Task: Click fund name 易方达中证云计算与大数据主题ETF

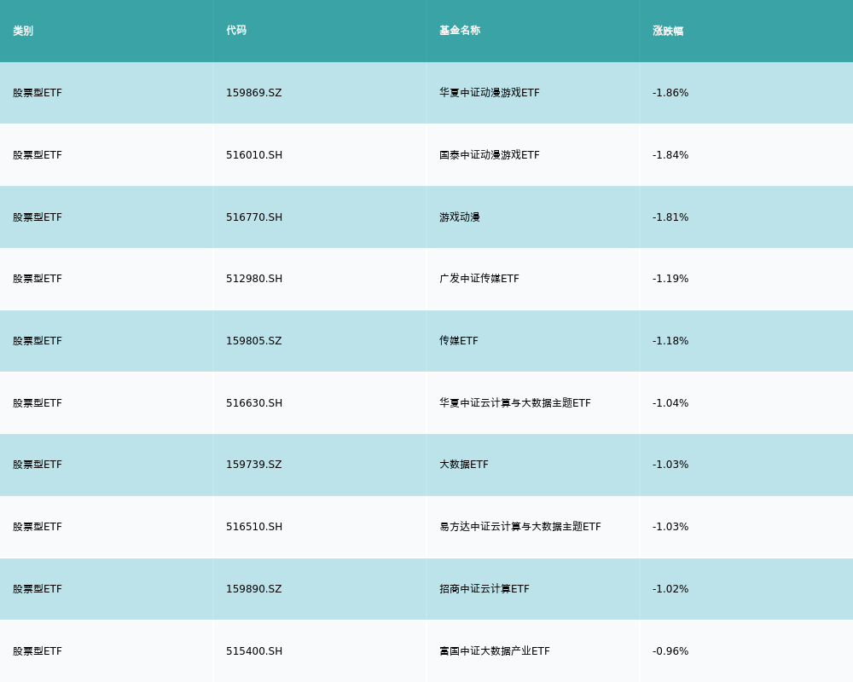Action: [520, 527]
